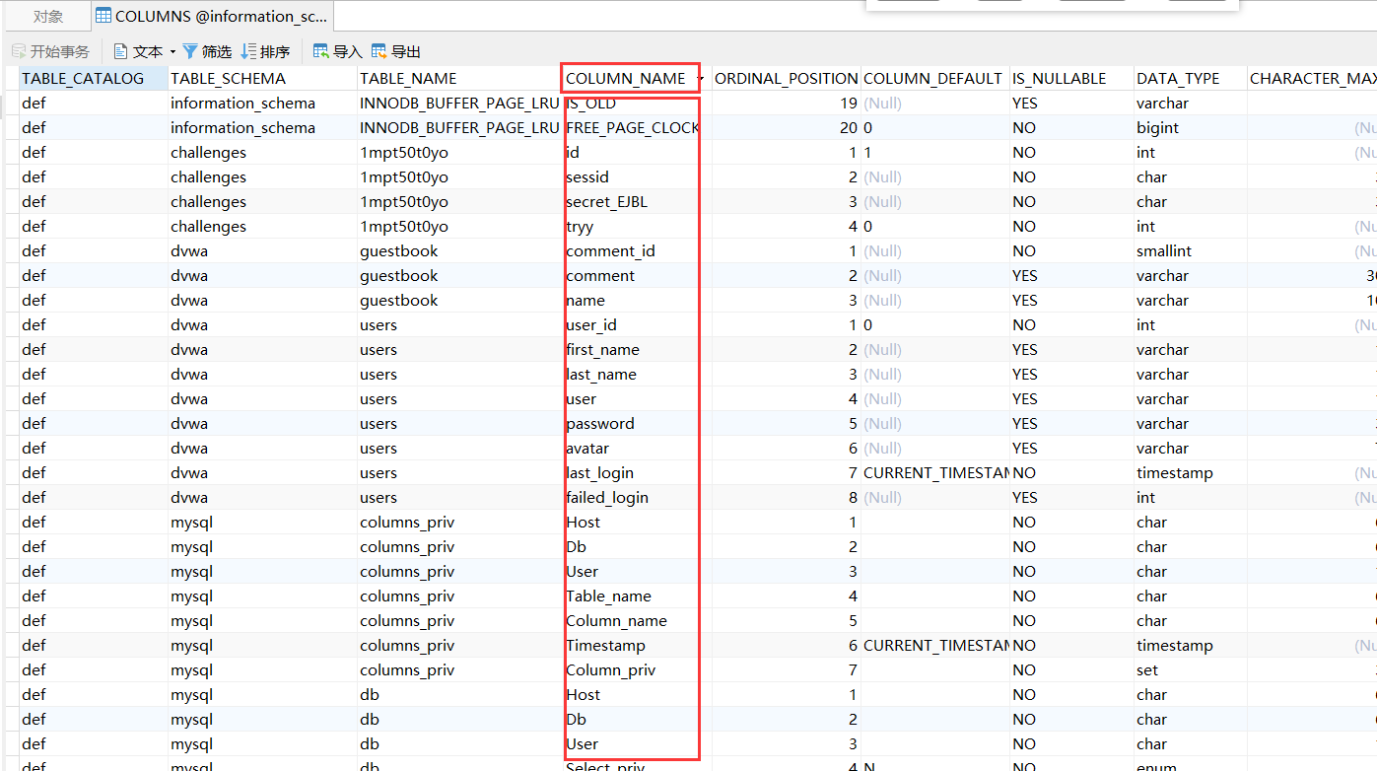
Task: Select the tryy cell
Action: 637,227
